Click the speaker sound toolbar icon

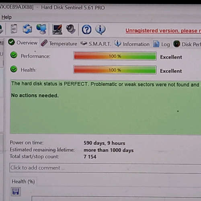coord(71,29)
